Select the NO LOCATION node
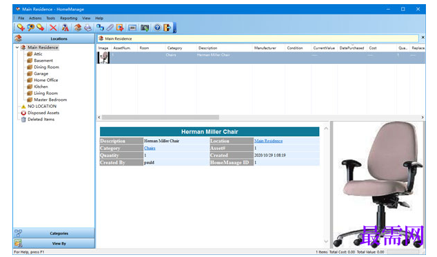This screenshot has height=257, width=437. point(42,106)
